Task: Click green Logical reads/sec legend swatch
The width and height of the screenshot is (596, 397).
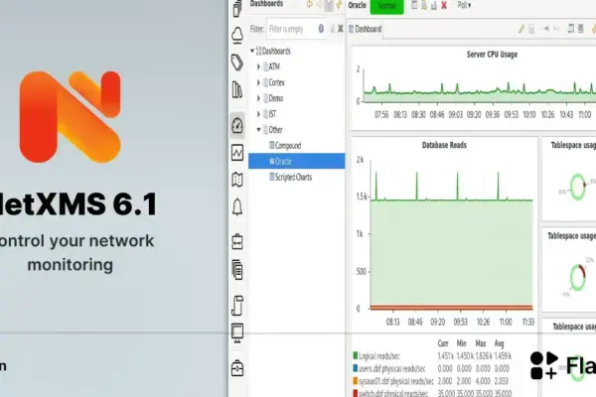Action: pyautogui.click(x=356, y=355)
